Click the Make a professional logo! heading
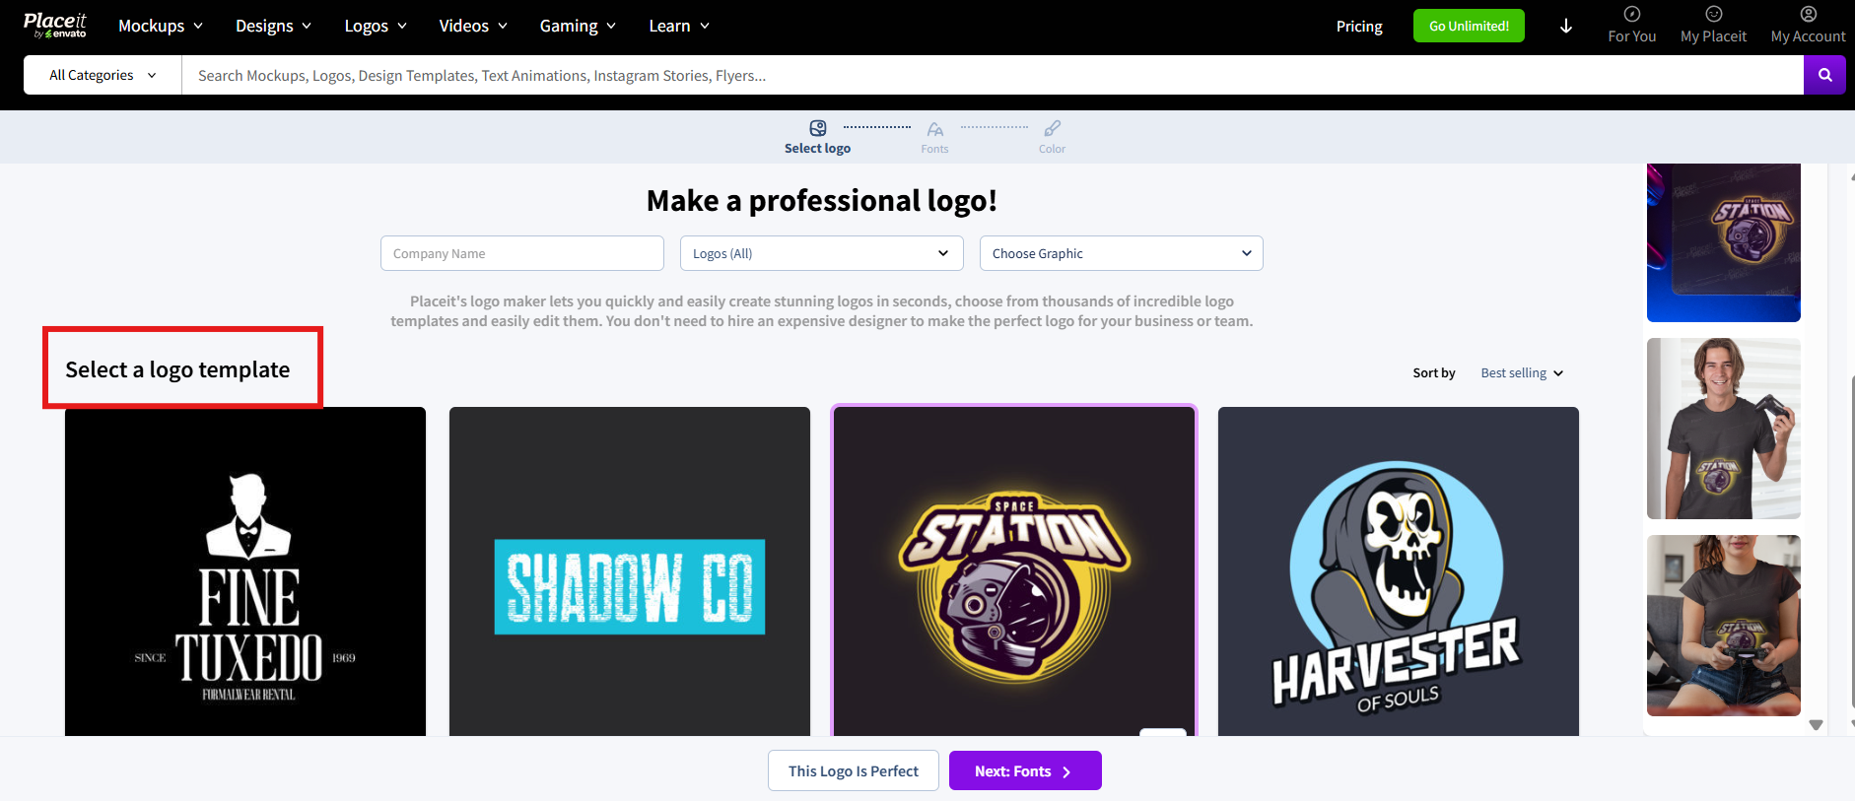This screenshot has height=801, width=1855. click(822, 201)
